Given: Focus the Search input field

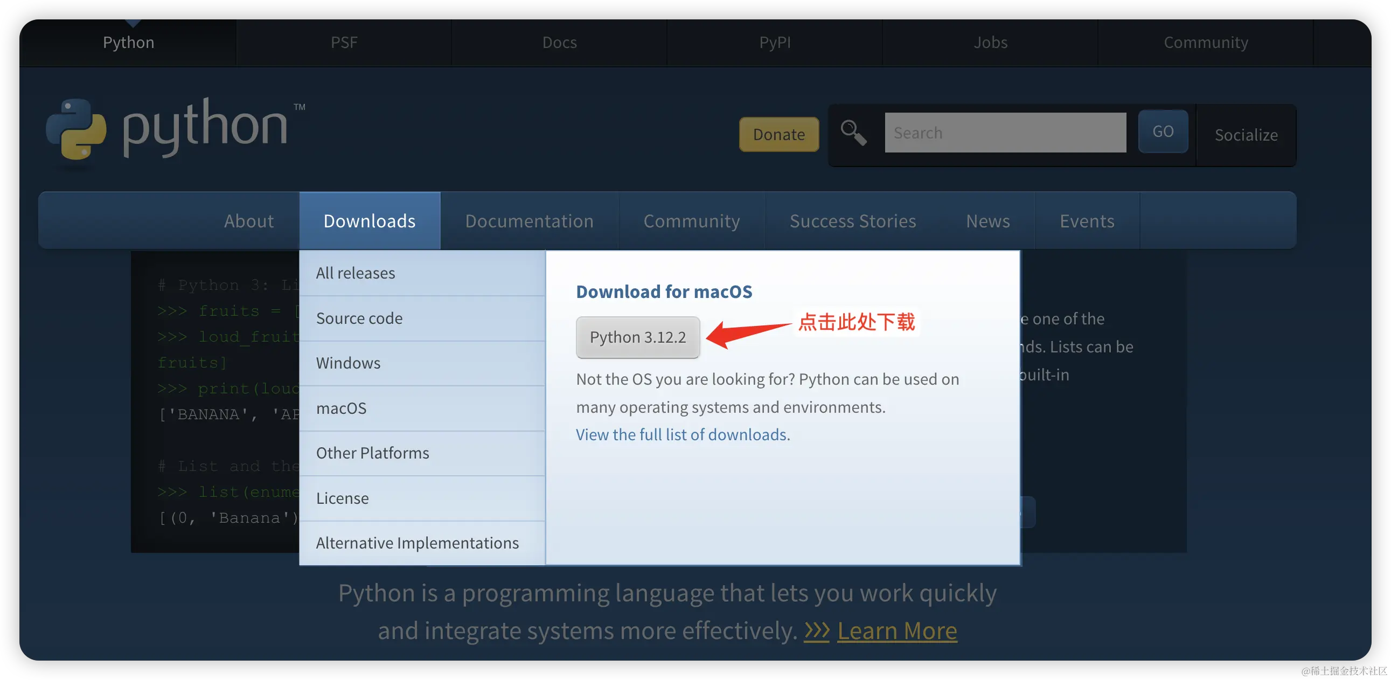Looking at the screenshot, I should point(1005,133).
